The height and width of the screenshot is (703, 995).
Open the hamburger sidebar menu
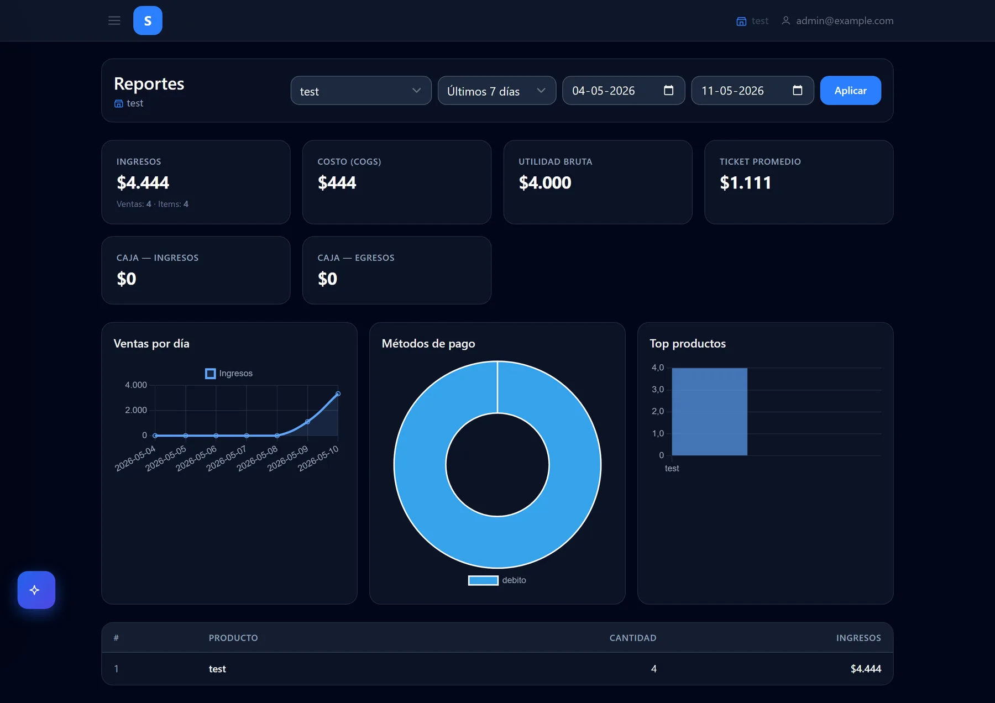[114, 20]
